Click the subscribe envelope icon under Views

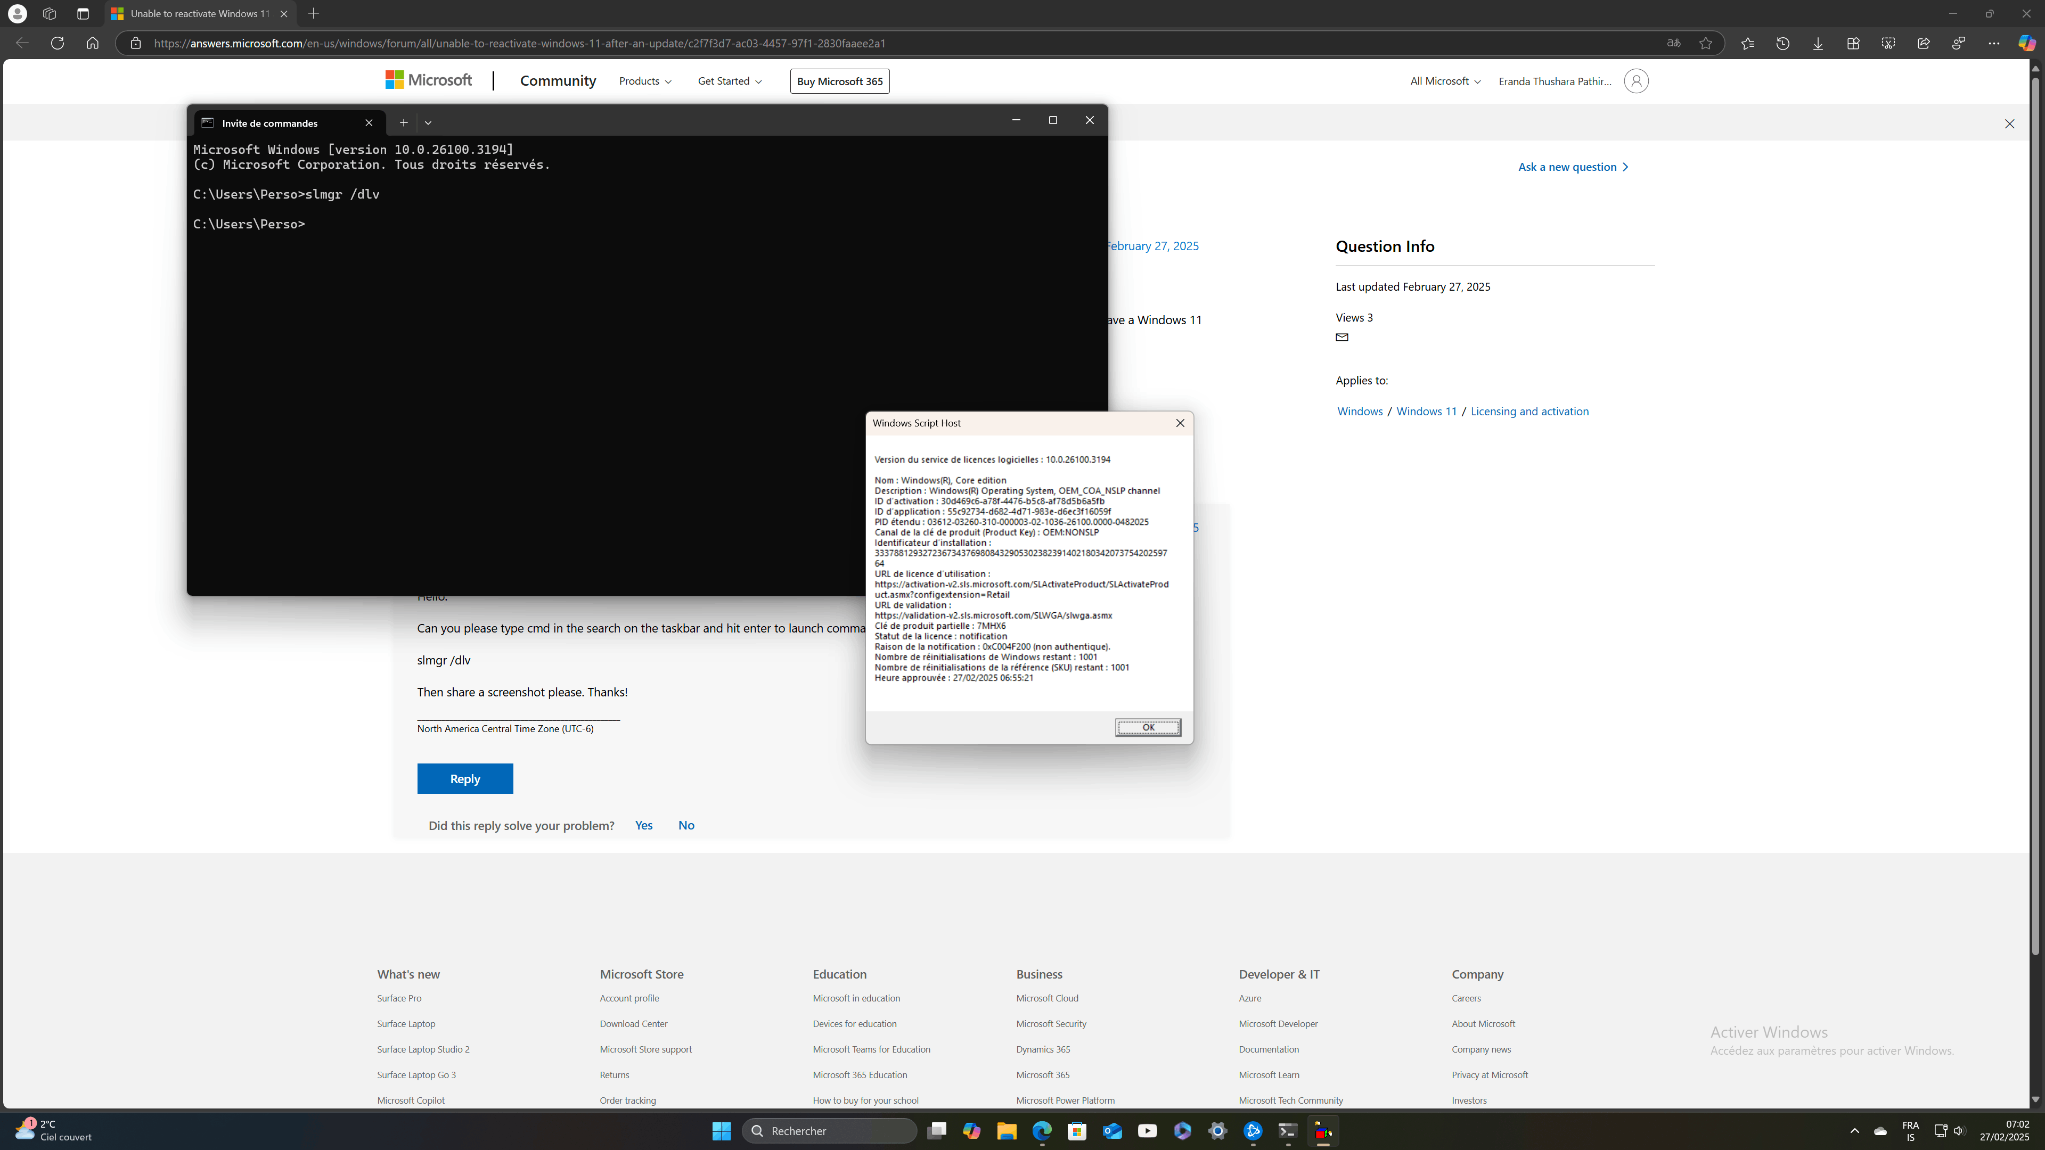pos(1341,338)
